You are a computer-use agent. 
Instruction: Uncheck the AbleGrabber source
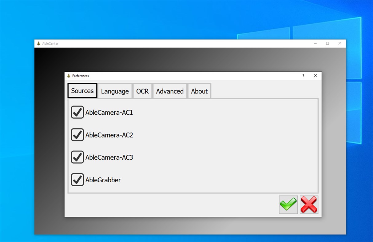[77, 180]
